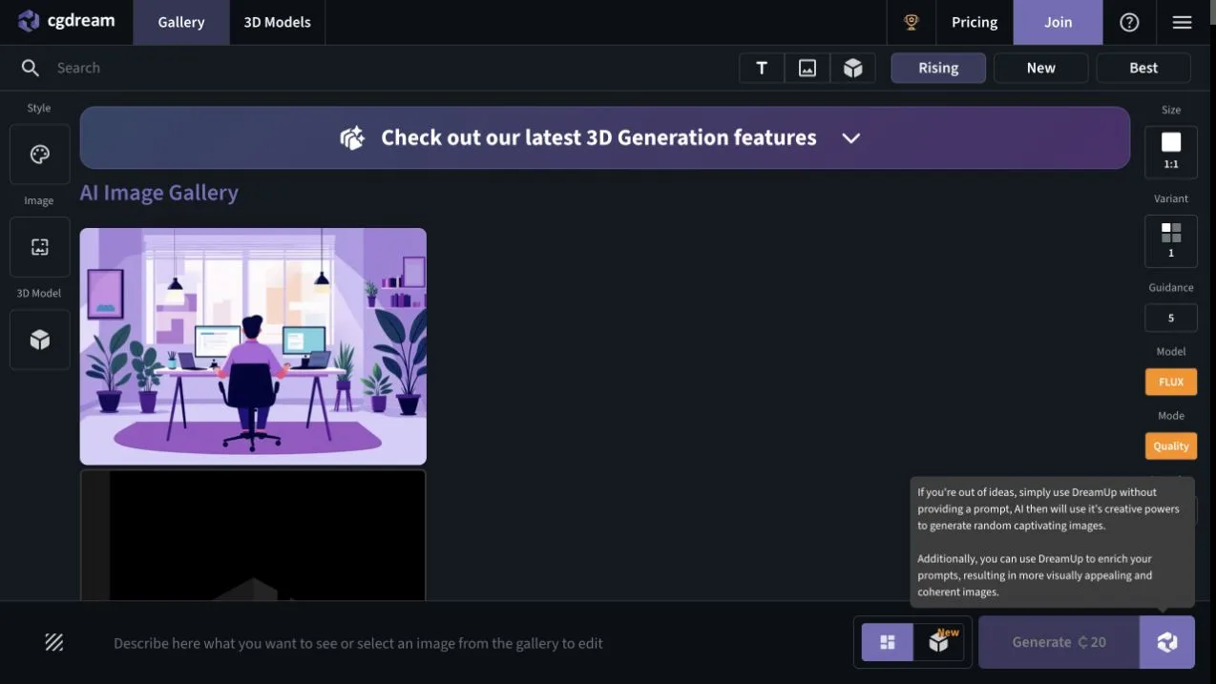Filter gallery by text-to-image icon
Viewport: 1216px width, 684px height.
[x=762, y=68]
